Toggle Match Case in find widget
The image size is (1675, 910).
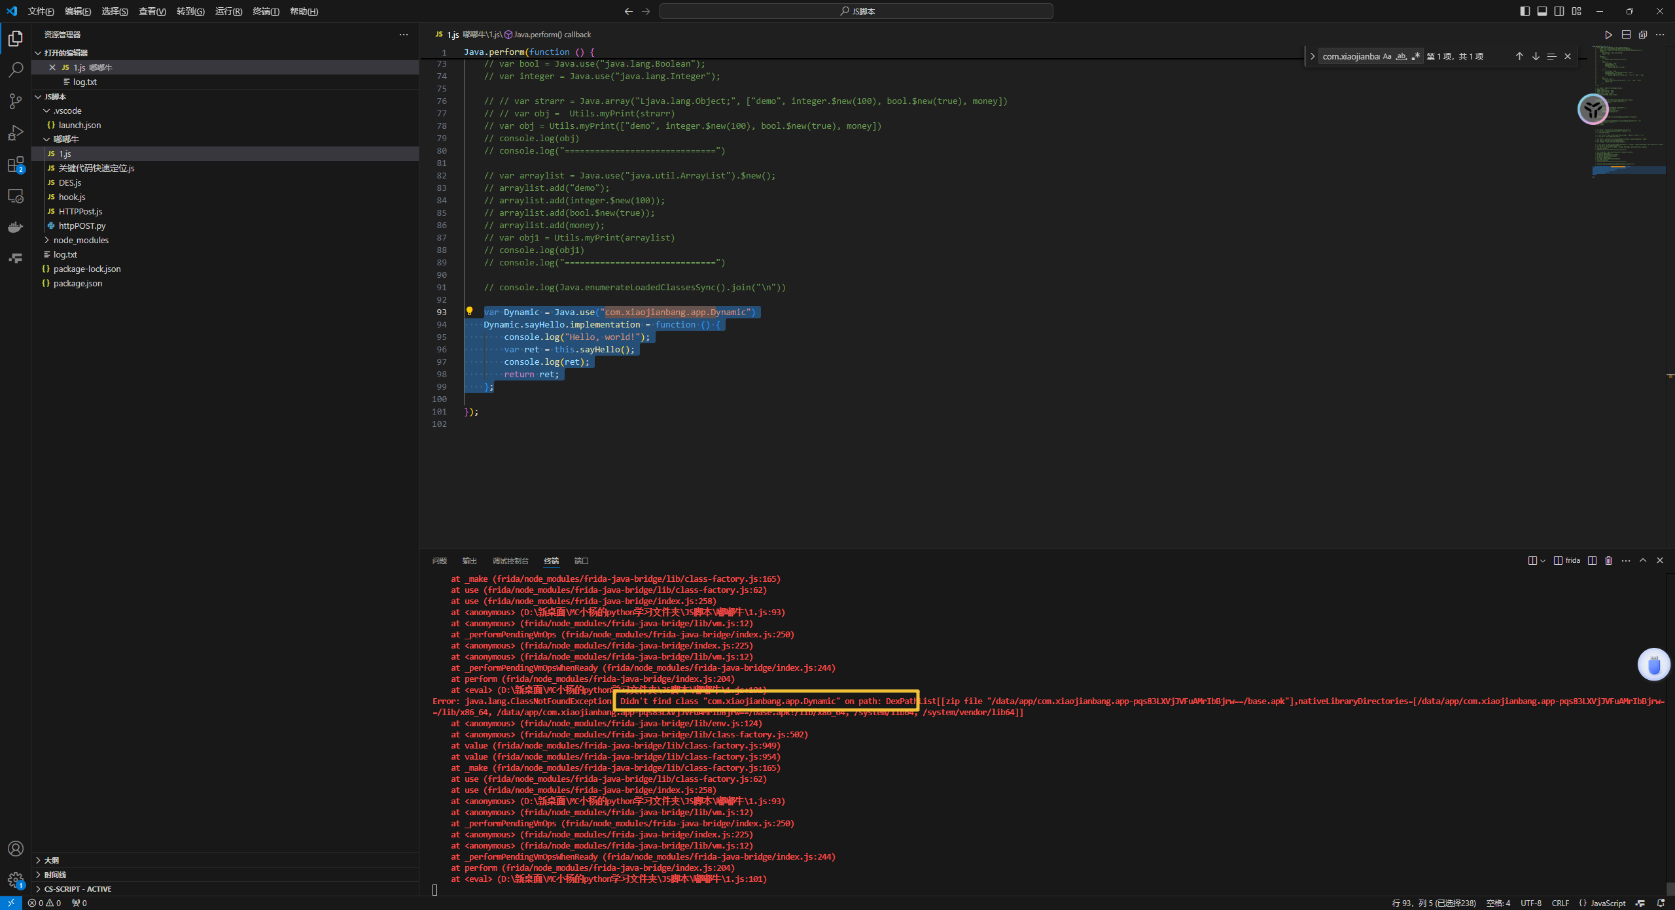[x=1386, y=57]
